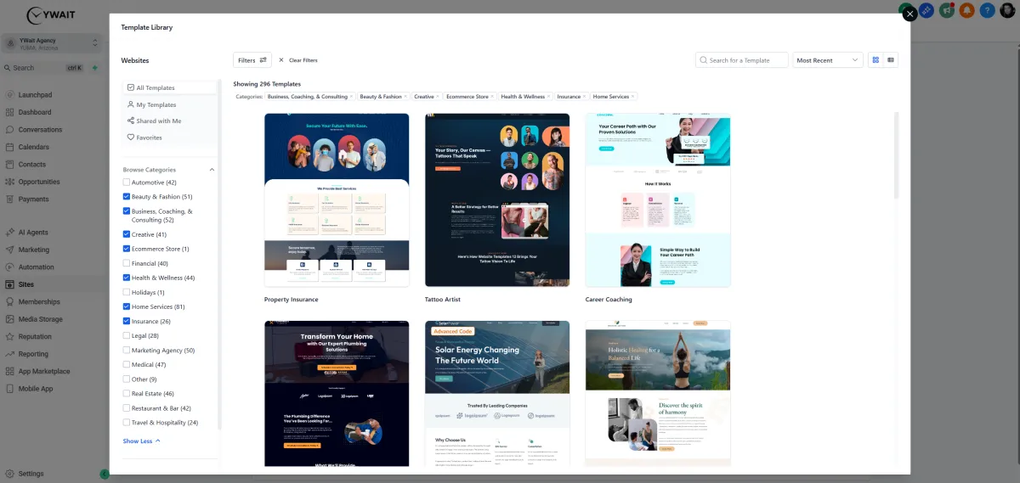Uncheck Business, Coaching, & Consulting category

[127, 211]
